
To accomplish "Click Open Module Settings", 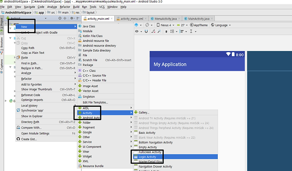I will 46,133.
